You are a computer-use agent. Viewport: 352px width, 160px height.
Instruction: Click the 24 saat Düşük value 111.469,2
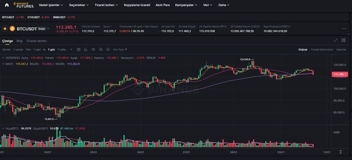click(x=185, y=31)
